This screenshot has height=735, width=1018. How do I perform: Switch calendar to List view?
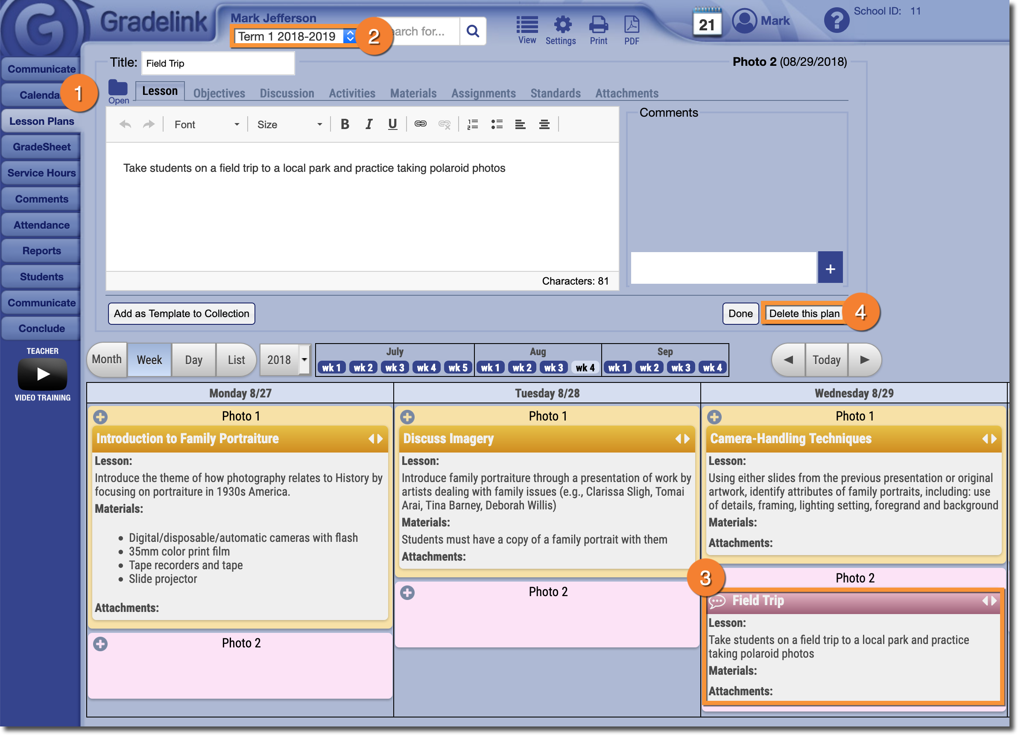tap(236, 359)
